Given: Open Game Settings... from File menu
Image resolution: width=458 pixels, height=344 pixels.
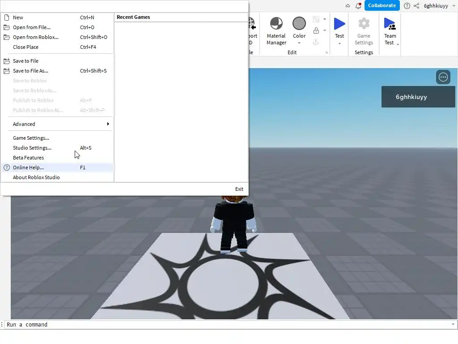Looking at the screenshot, I should (57, 138).
